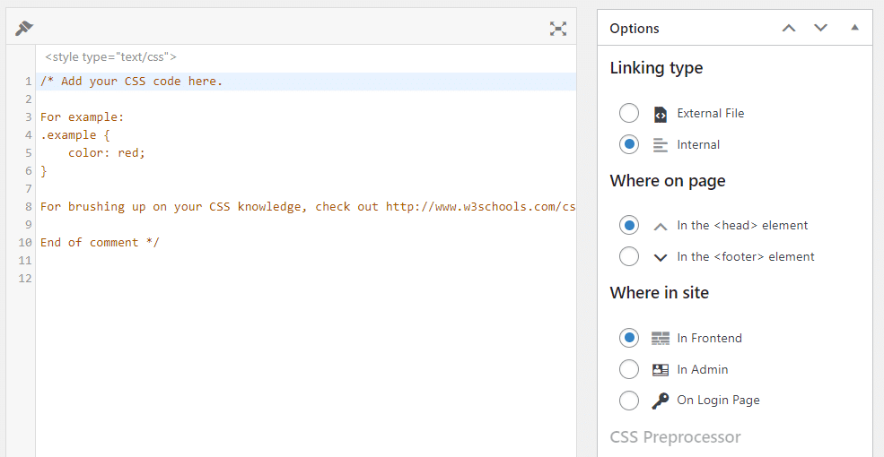Click the Admin dashboard icon
Image resolution: width=884 pixels, height=457 pixels.
point(661,369)
